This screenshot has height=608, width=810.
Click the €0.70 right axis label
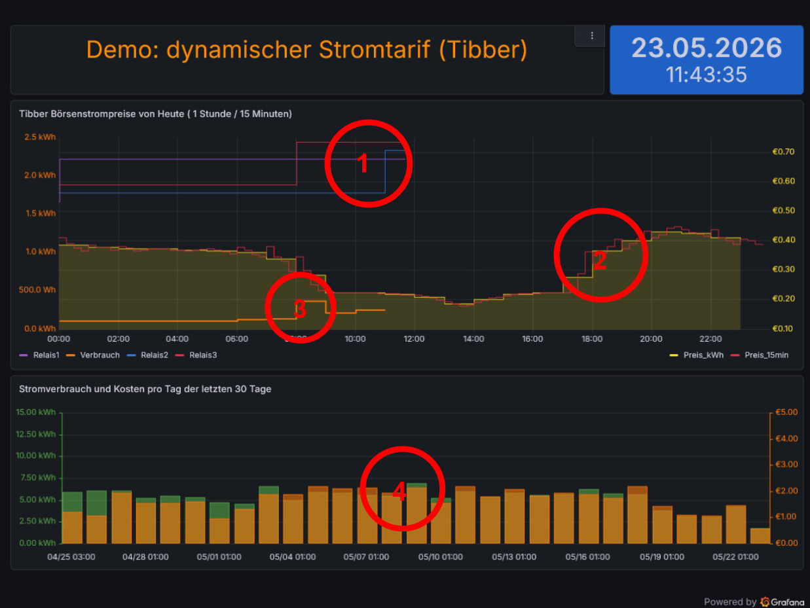pos(784,152)
